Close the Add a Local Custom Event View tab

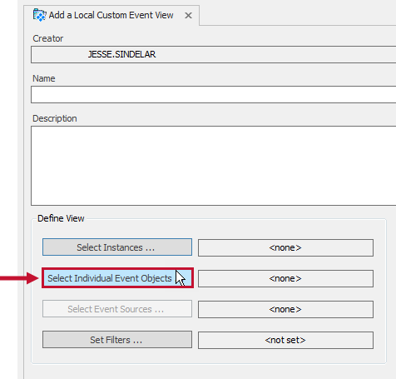click(x=188, y=16)
